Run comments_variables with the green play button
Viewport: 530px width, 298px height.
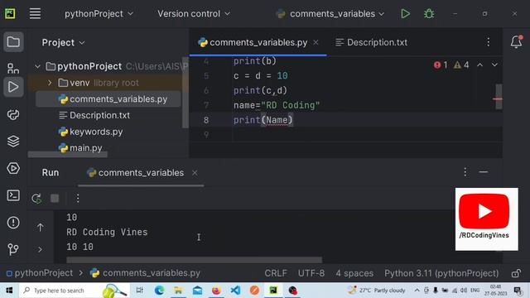coord(405,14)
